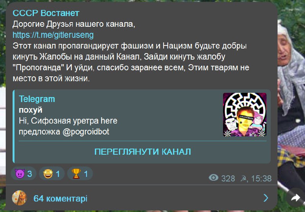
Task: Open the t.me/gitleruseng link
Action: click(53, 35)
